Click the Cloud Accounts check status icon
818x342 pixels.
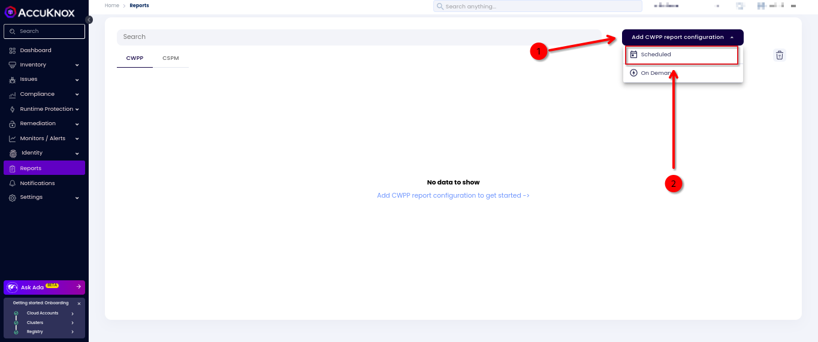click(16, 313)
